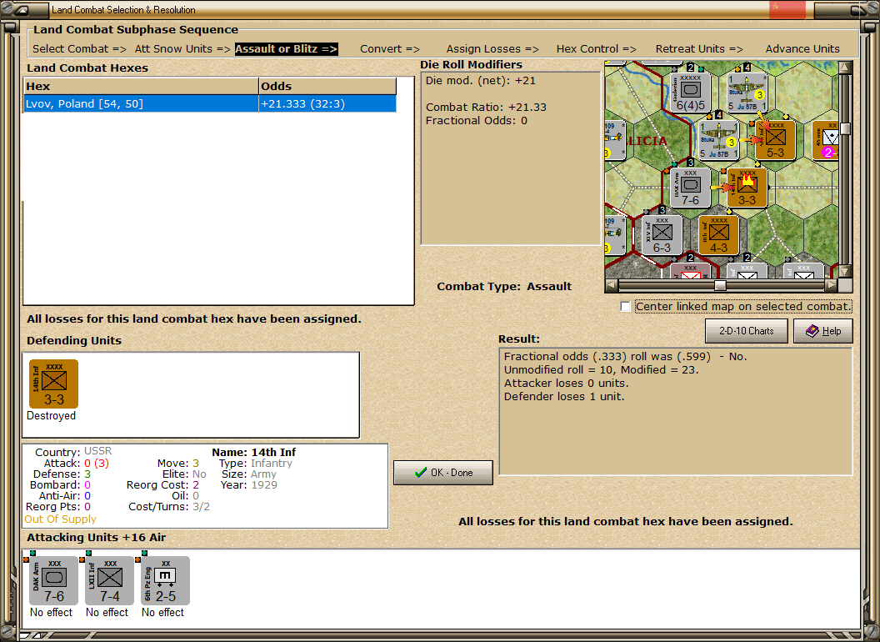Image resolution: width=880 pixels, height=642 pixels.
Task: Select the LXII Inf 7-4 attacking unit
Action: [109, 580]
